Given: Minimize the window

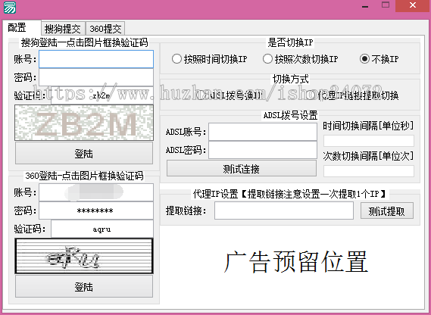Looking at the screenshot, I should coord(365,6).
